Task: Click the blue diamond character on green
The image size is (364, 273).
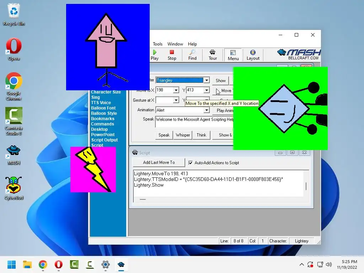Action: pyautogui.click(x=284, y=109)
